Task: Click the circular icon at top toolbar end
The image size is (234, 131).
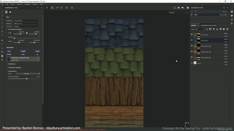Action: [x=72, y=8]
